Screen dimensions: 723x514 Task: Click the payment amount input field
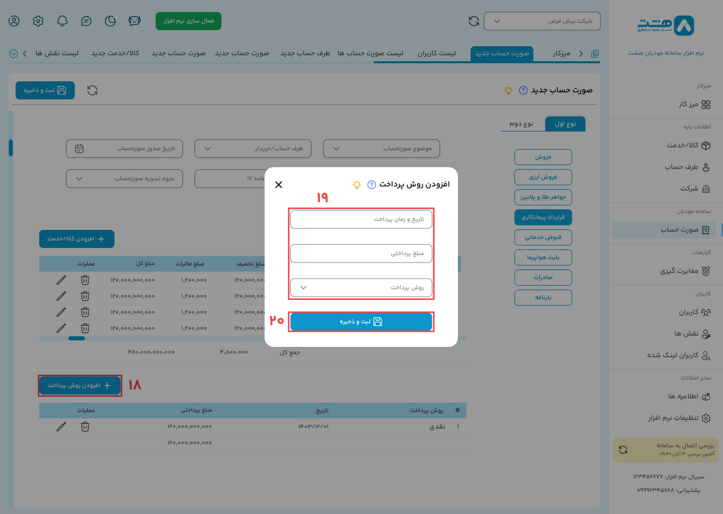[361, 253]
